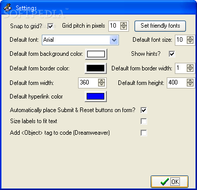
Task: Click Set friendly fonts button
Action: coord(160,26)
